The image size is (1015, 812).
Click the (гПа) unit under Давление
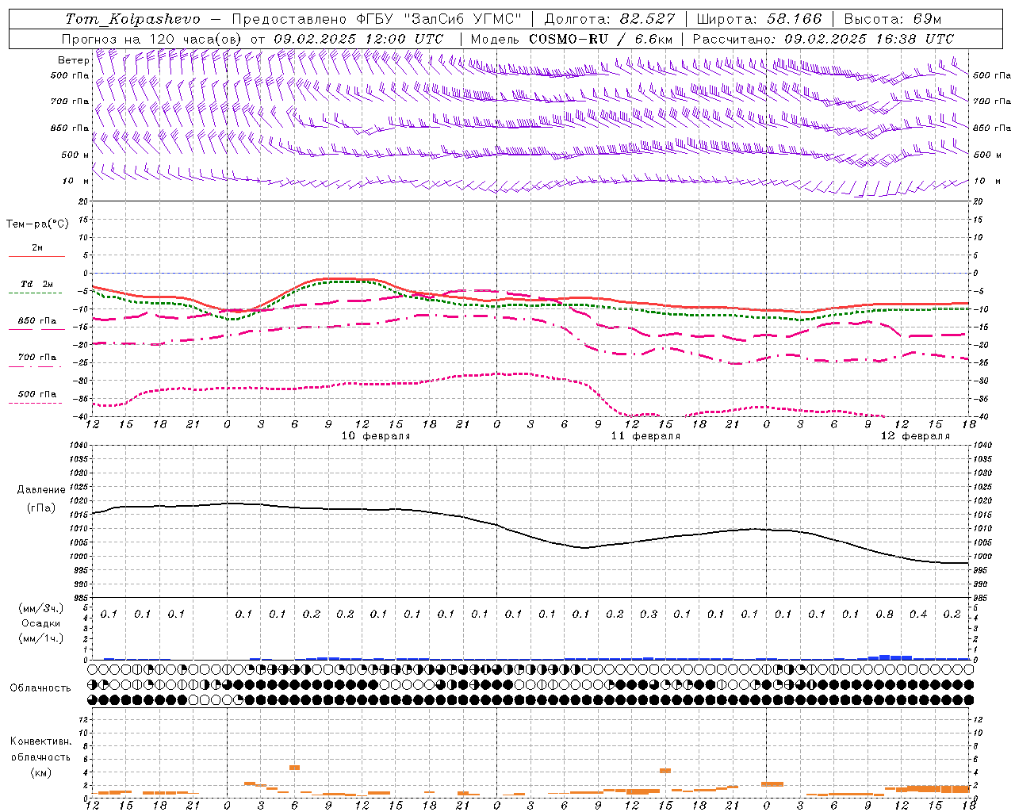(41, 508)
